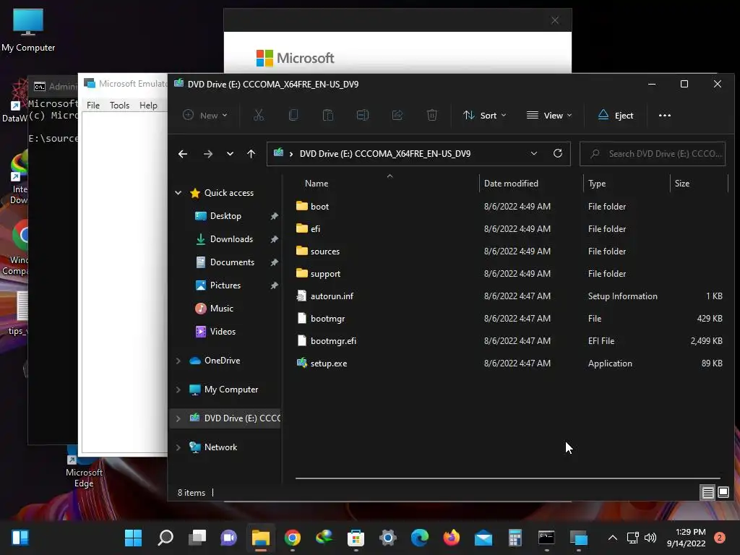Open File menu in Microsoft Emulator window
Image resolution: width=740 pixels, height=555 pixels.
pos(93,106)
